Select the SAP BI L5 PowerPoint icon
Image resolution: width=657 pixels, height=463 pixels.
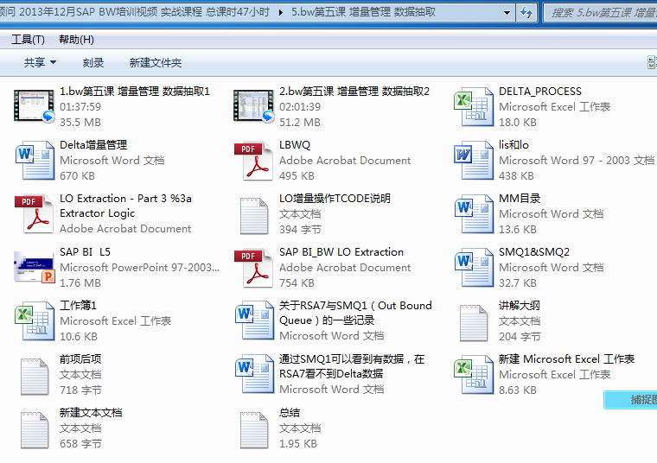click(35, 267)
